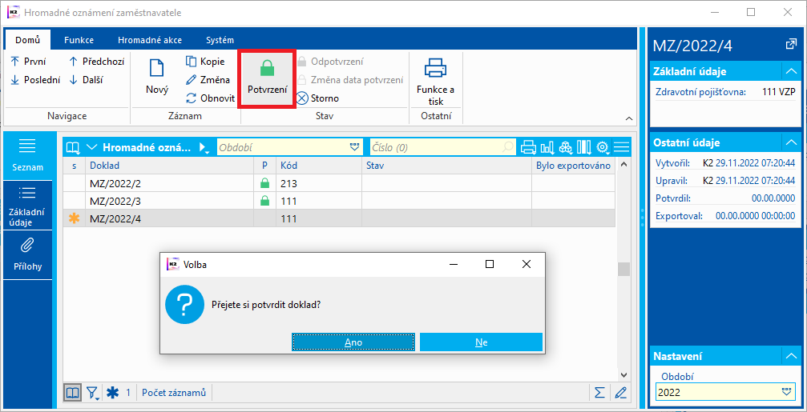
Task: Close the Volba dialog
Action: click(526, 264)
